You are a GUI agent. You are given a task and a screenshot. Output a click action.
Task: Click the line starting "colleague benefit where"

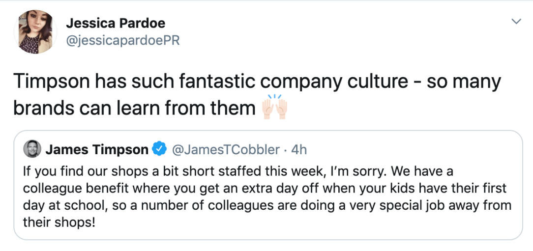pos(265,189)
